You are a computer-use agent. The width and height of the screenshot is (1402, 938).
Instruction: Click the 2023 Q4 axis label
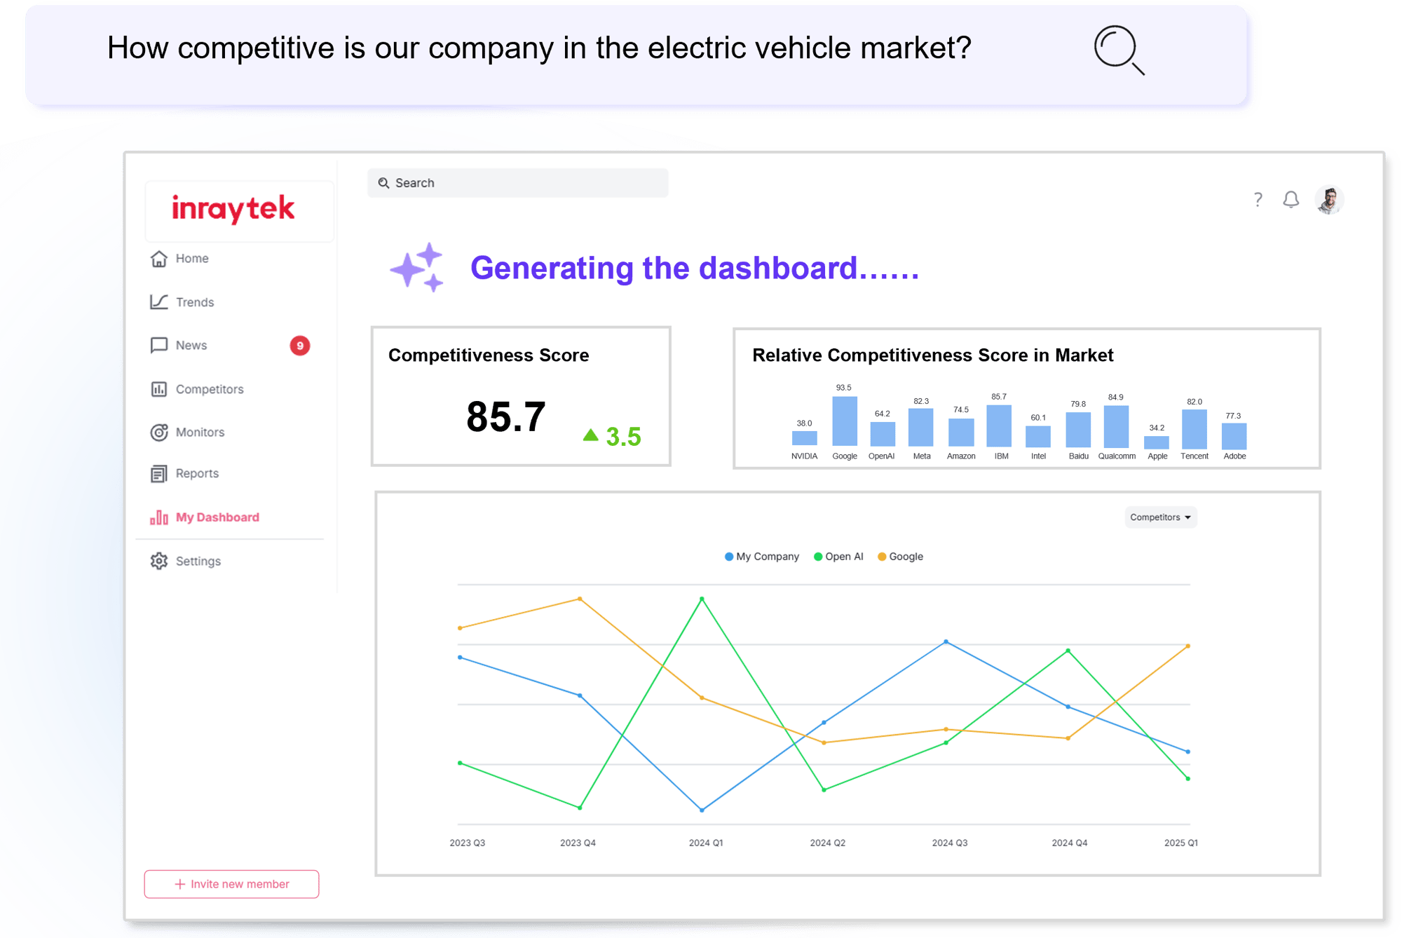click(578, 843)
